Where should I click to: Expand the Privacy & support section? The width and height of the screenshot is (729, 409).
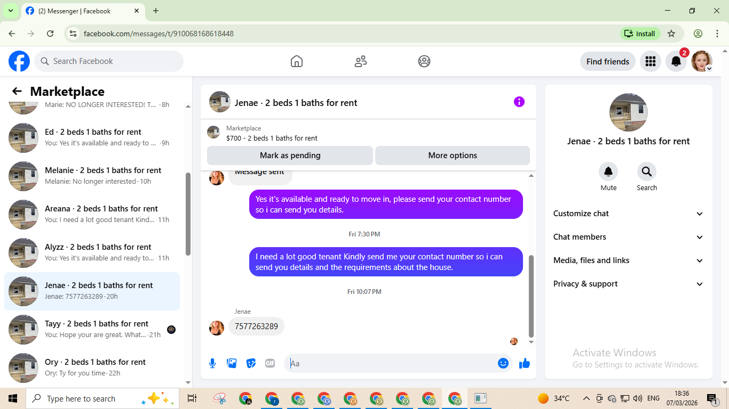tap(629, 284)
